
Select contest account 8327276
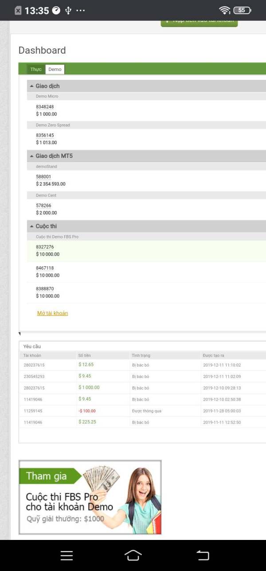[x=45, y=247]
